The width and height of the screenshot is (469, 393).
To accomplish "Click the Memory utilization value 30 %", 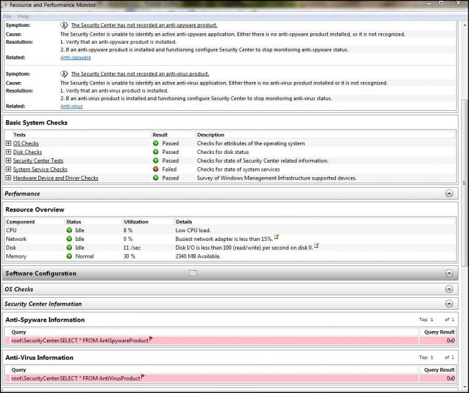I will [x=129, y=257].
